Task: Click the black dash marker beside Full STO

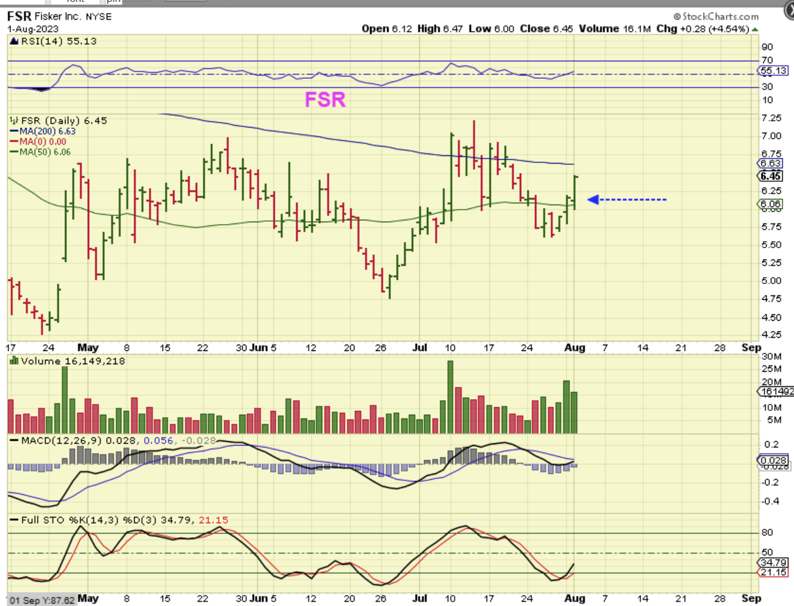Action: 14,520
